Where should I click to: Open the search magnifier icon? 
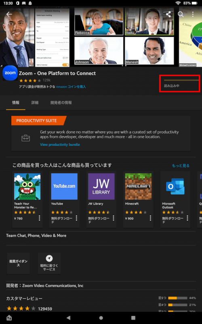(181, 14)
